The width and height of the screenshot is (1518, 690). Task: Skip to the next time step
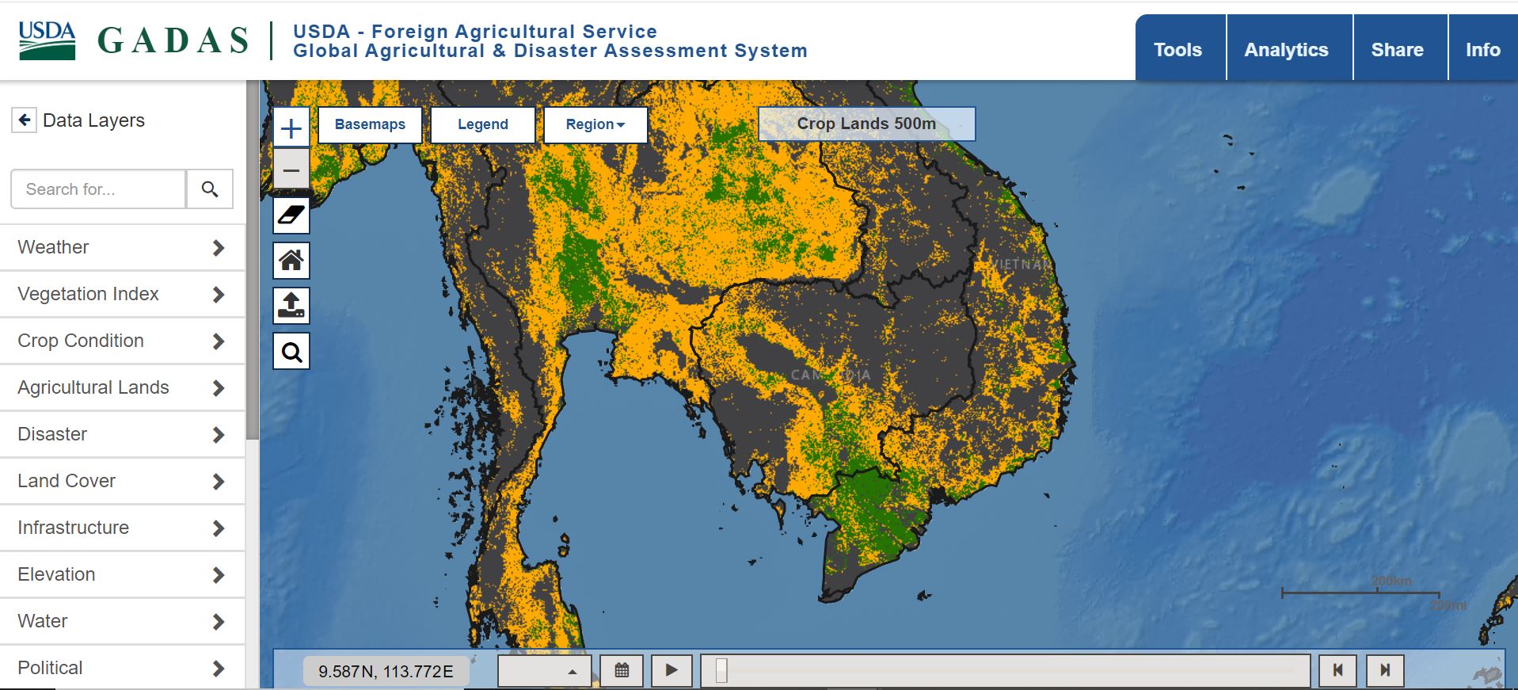tap(1384, 670)
